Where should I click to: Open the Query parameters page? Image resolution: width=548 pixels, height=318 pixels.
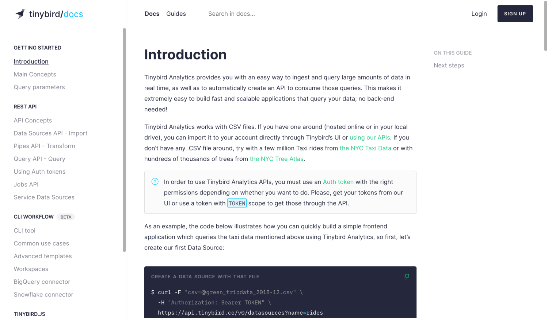click(x=39, y=87)
